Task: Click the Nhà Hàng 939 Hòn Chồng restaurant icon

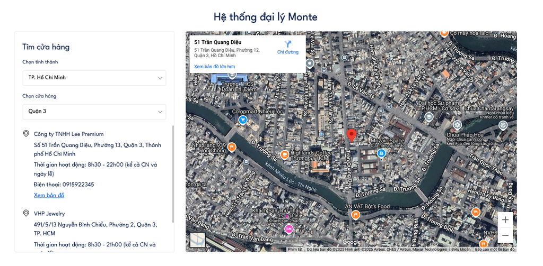Action: [232, 148]
